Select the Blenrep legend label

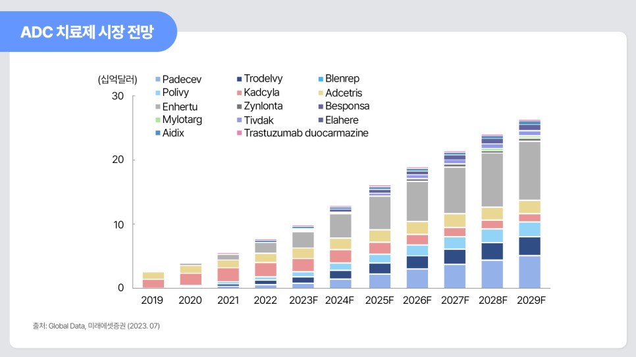(x=342, y=79)
